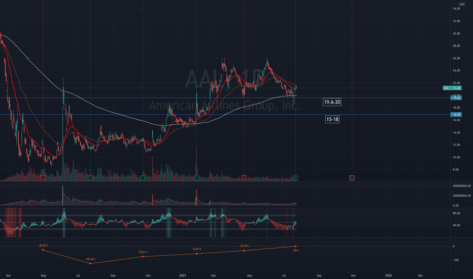Click the teal earnings E marker after 2021 label
The width and height of the screenshot is (473, 279).
tap(197, 178)
